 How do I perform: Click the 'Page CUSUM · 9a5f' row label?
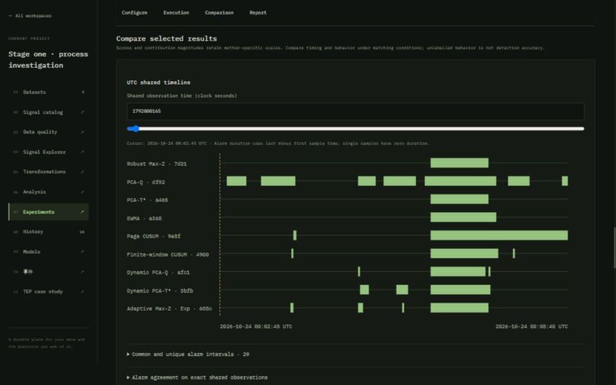(154, 236)
